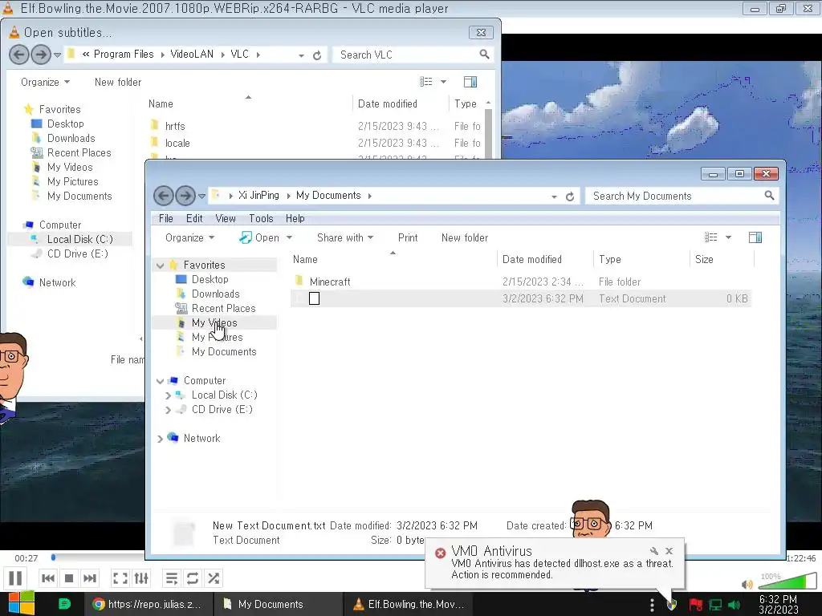Tick the checkbox of the text document
Viewport: 822px width, 616px height.
point(314,298)
